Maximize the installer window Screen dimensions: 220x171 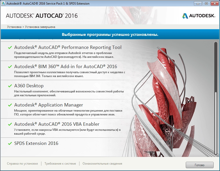206,4
